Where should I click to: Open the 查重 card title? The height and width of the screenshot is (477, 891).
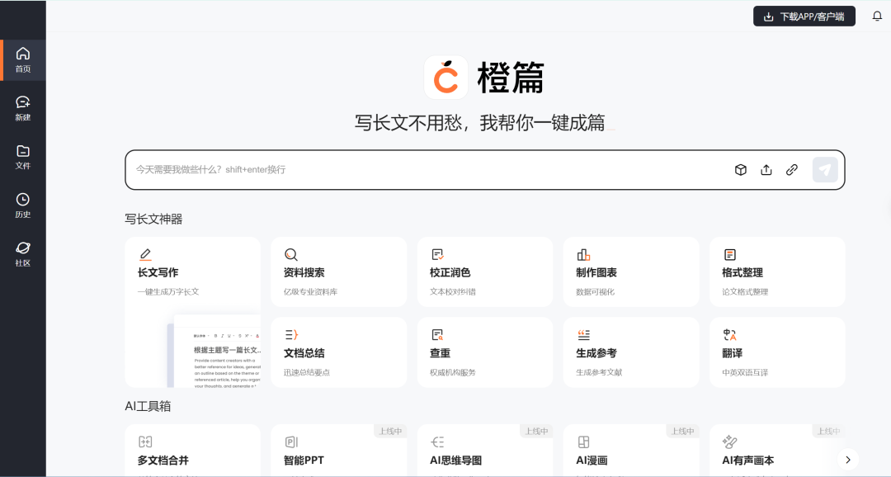click(x=440, y=353)
